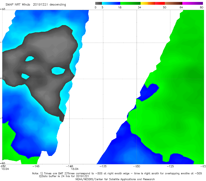The height and width of the screenshot is (181, 206).
Task: Click the NOAA/NESDIS credit line
Action: pos(115,179)
